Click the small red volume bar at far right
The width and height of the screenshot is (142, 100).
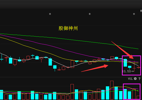coord(138,97)
